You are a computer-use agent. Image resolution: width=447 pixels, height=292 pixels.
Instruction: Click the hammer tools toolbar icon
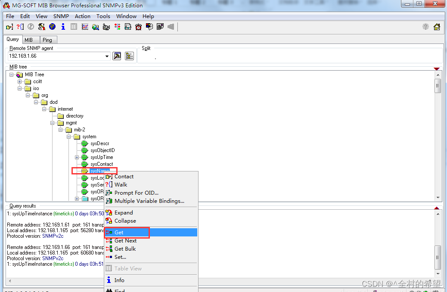point(42,27)
